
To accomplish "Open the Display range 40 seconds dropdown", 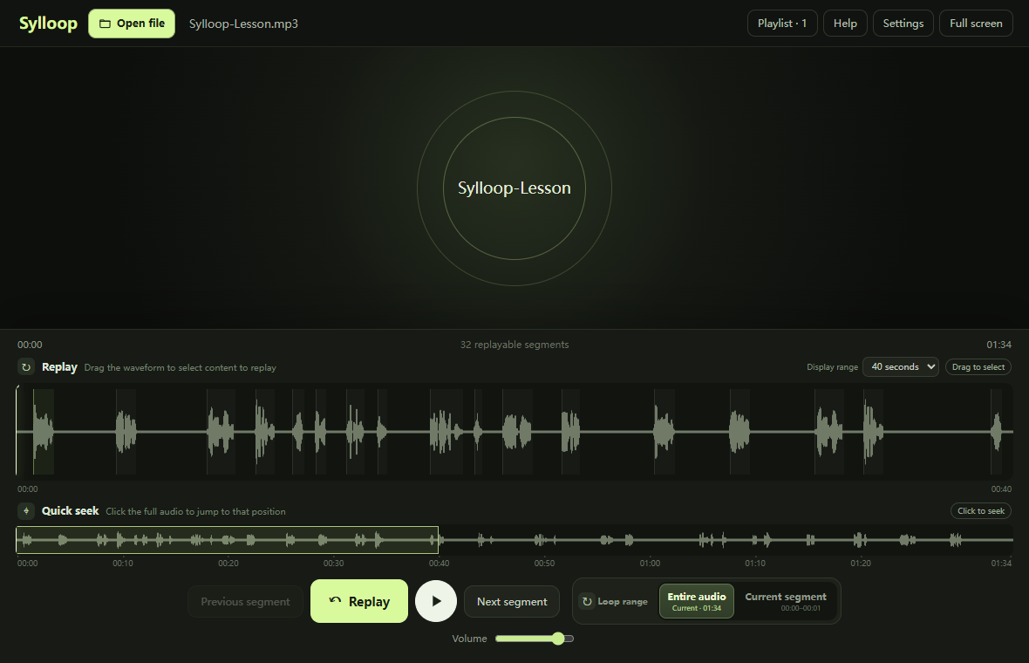I will pos(900,367).
